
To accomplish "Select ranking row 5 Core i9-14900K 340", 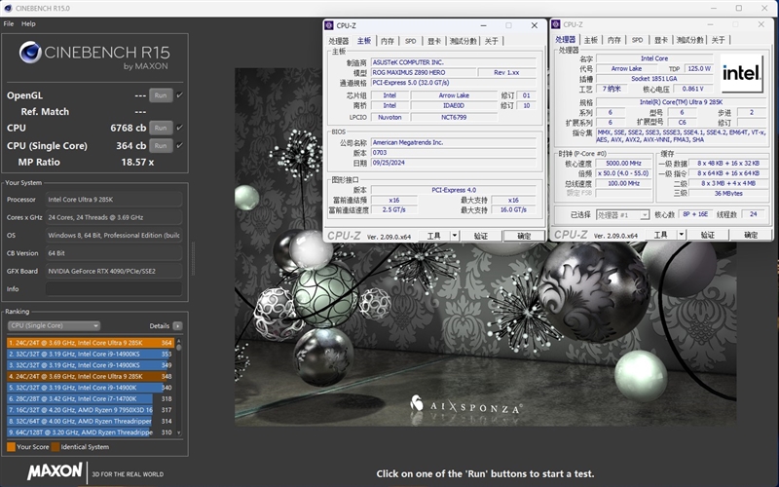I will pyautogui.click(x=91, y=387).
